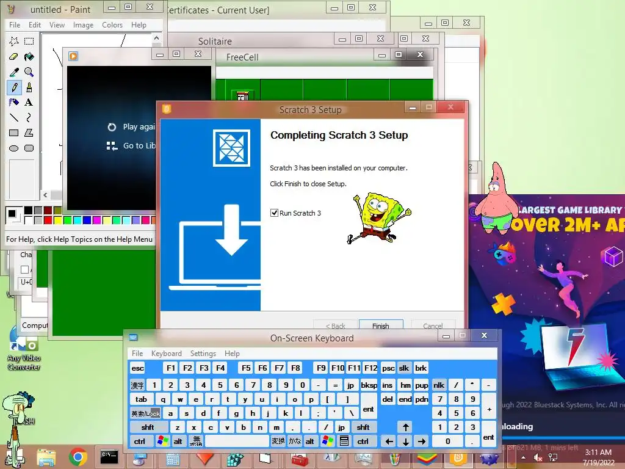625x469 pixels.
Task: Click Finish in Scratch 3 Setup
Action: (x=381, y=325)
